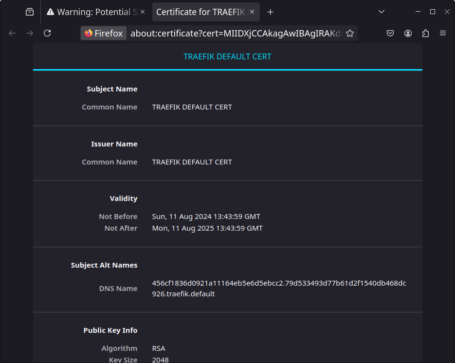Screen dimensions: 455x363
Task: Click Subject Name Common Name value
Action: pyautogui.click(x=192, y=107)
